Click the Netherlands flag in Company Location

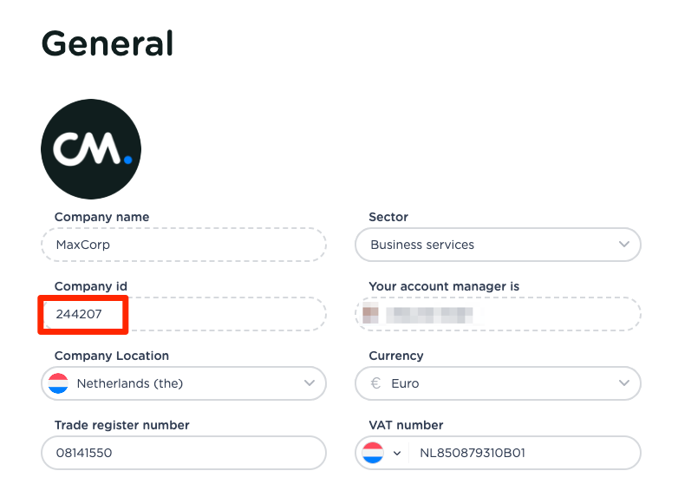click(x=58, y=383)
